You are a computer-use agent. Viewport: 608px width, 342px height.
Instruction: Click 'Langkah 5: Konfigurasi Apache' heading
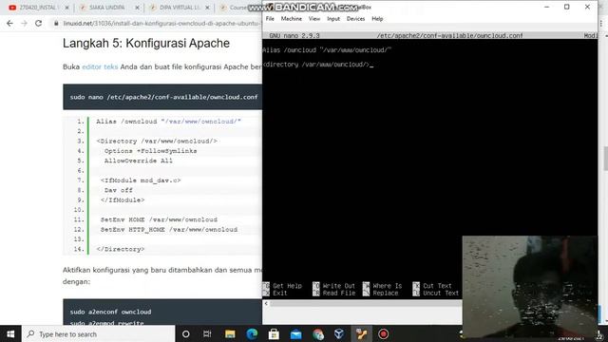click(x=146, y=43)
